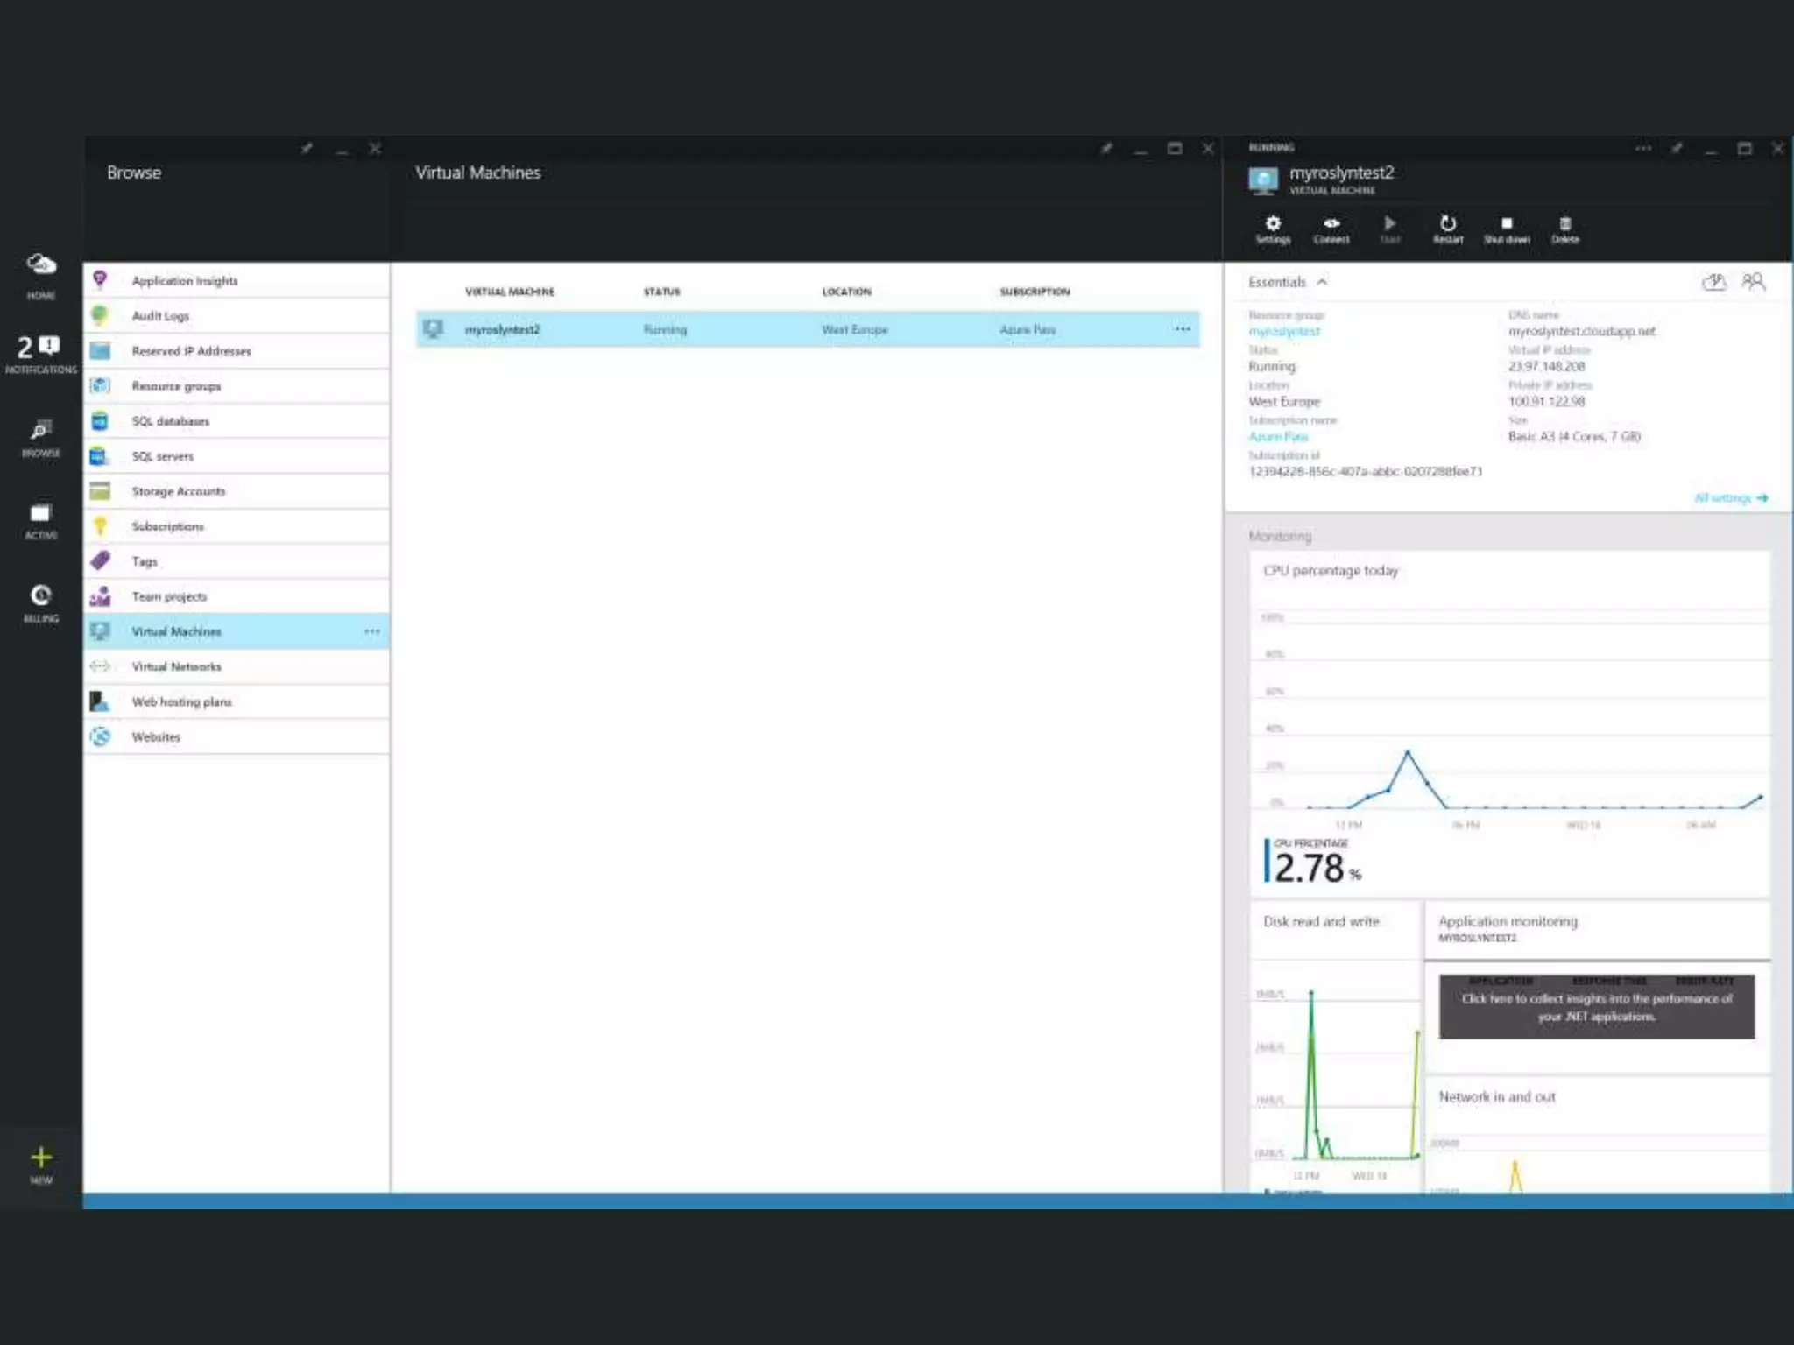1794x1345 pixels.
Task: Pin the Browse blade
Action: [x=307, y=148]
